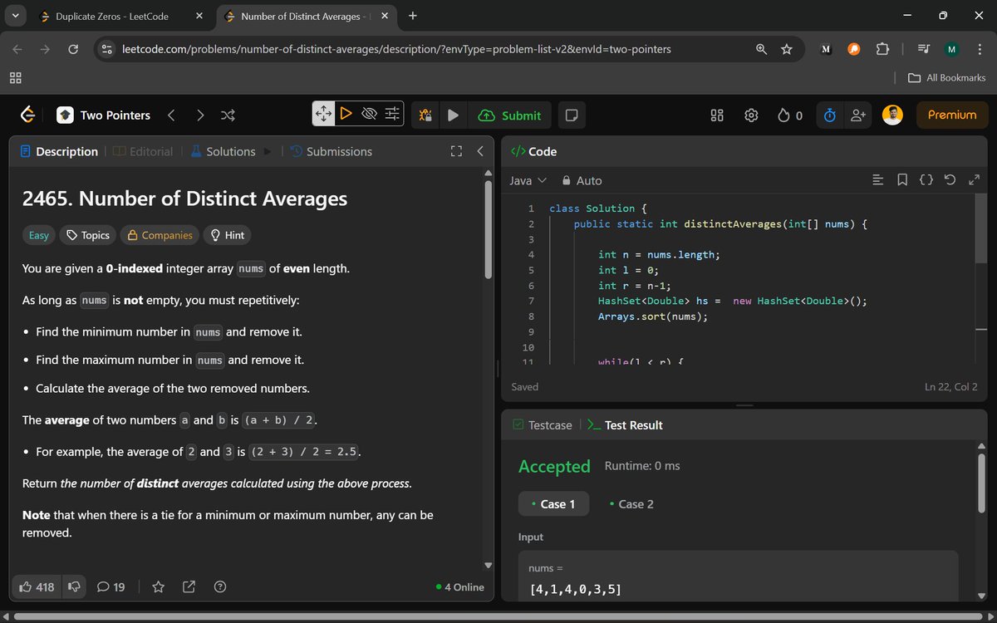Expand code editor to fullscreen
This screenshot has height=623, width=997.
click(x=975, y=179)
